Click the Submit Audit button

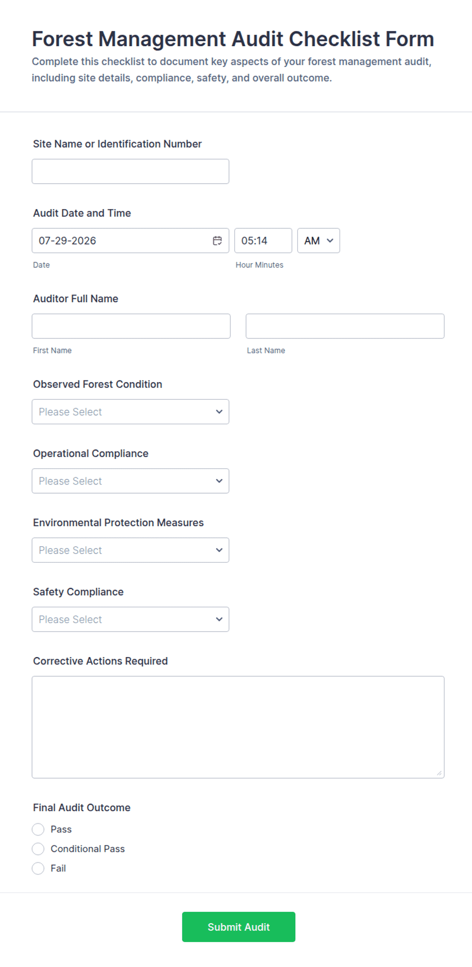[x=239, y=926]
